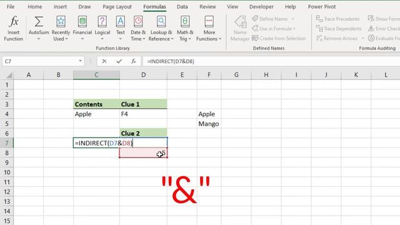Open the File tab
The image size is (400, 225).
tap(11, 7)
